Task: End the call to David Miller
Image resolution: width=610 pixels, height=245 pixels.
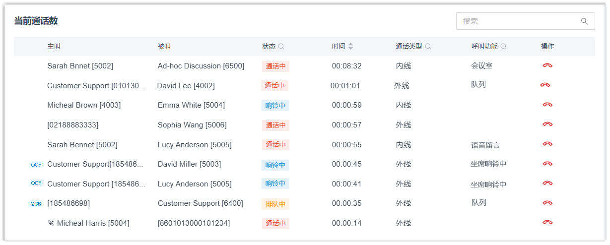Action: (547, 164)
